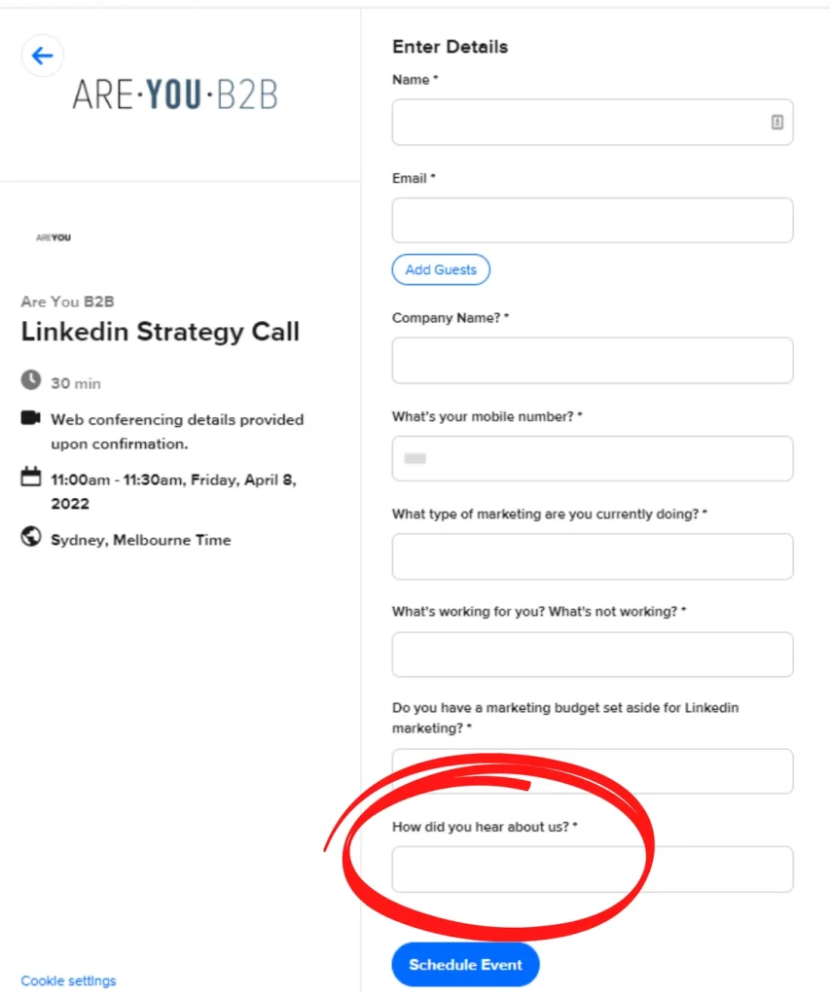Click the calendar date icon
The height and width of the screenshot is (996, 830).
(x=31, y=477)
